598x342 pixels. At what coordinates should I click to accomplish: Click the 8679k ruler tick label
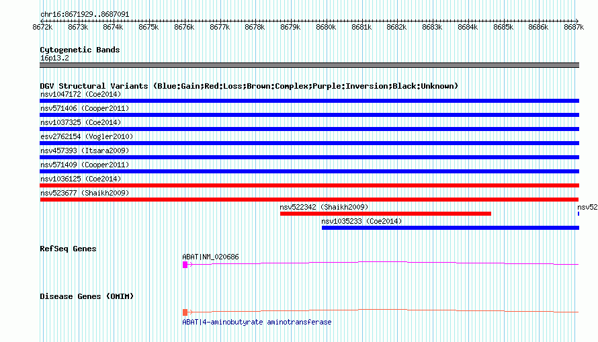tap(290, 27)
